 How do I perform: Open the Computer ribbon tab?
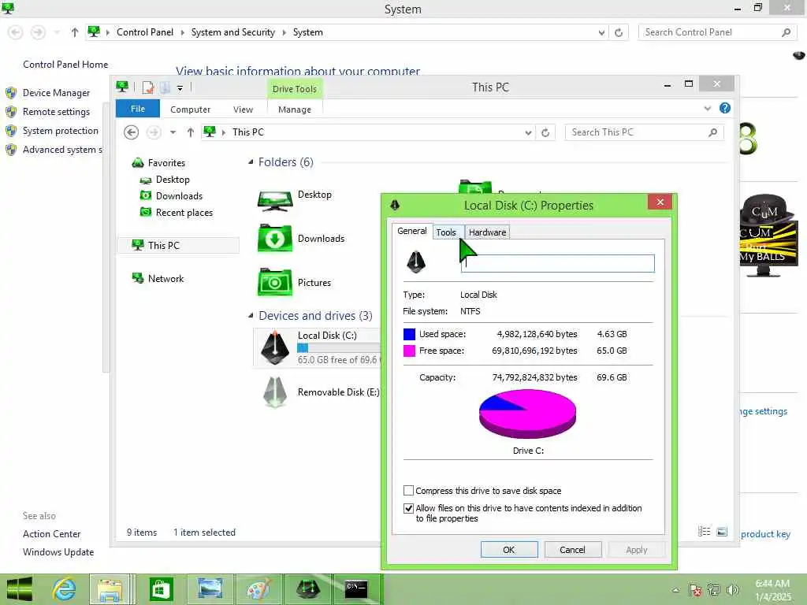(x=191, y=109)
